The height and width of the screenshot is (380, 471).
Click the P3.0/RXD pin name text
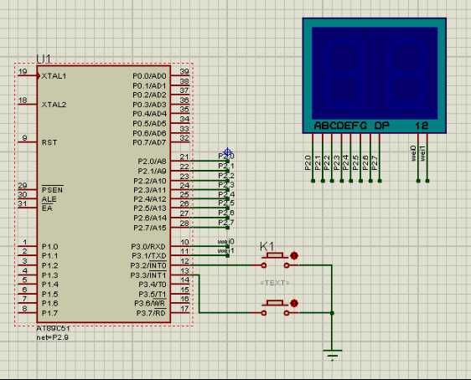coord(148,247)
